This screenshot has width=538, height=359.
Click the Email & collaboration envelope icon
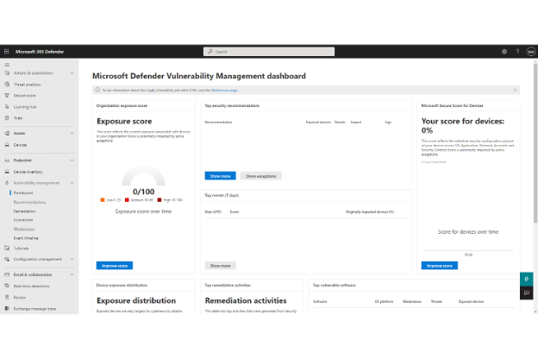coord(7,274)
